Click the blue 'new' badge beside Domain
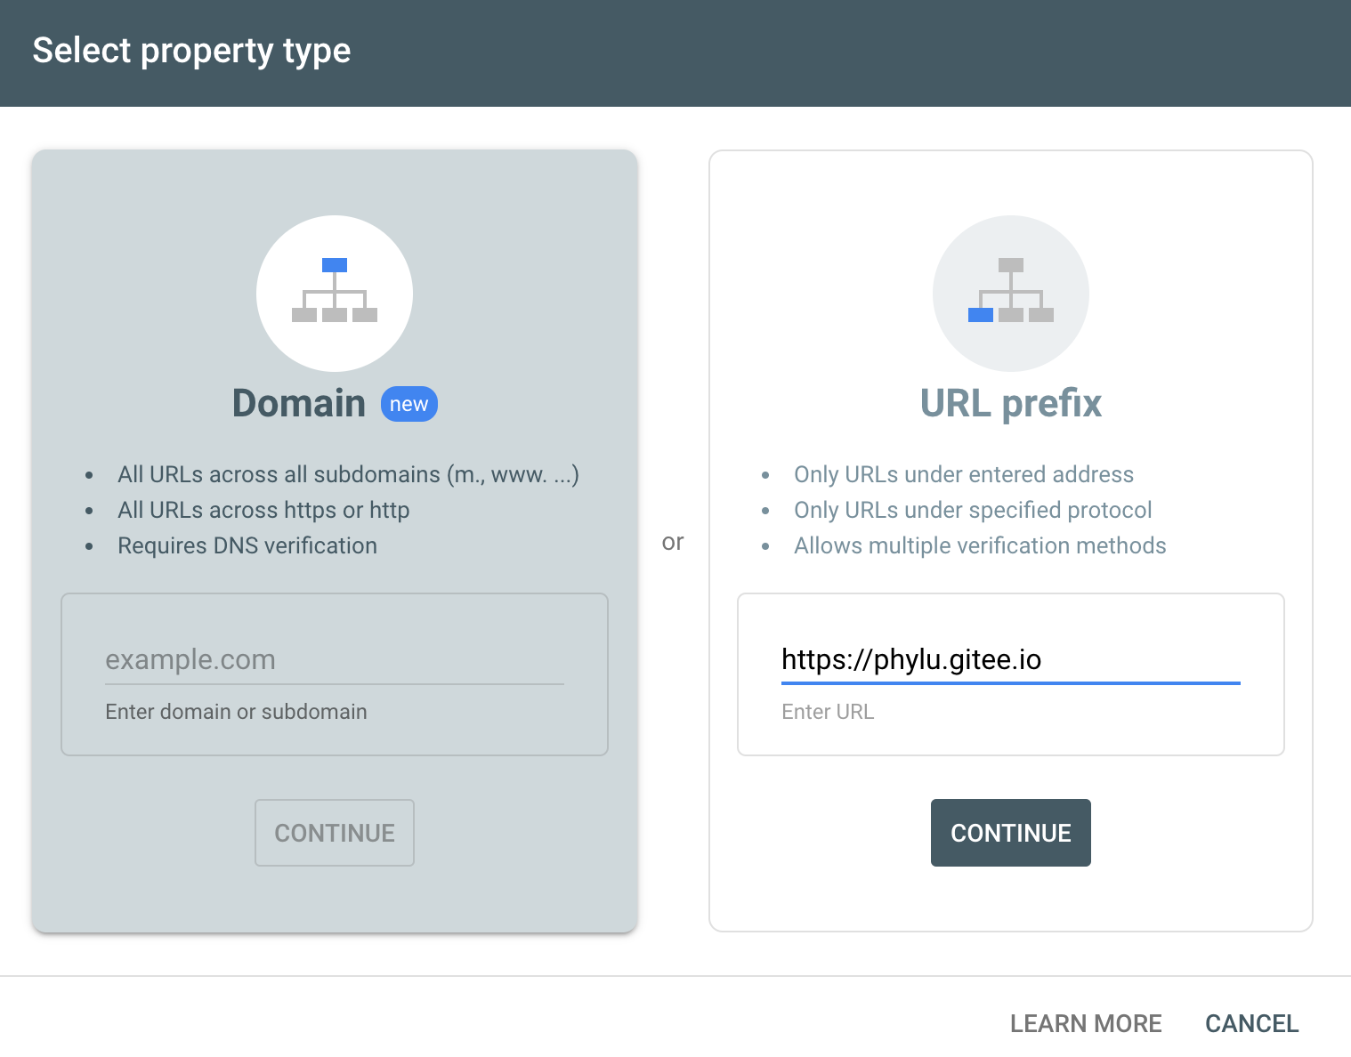Viewport: 1351px width, 1057px height. click(x=409, y=404)
